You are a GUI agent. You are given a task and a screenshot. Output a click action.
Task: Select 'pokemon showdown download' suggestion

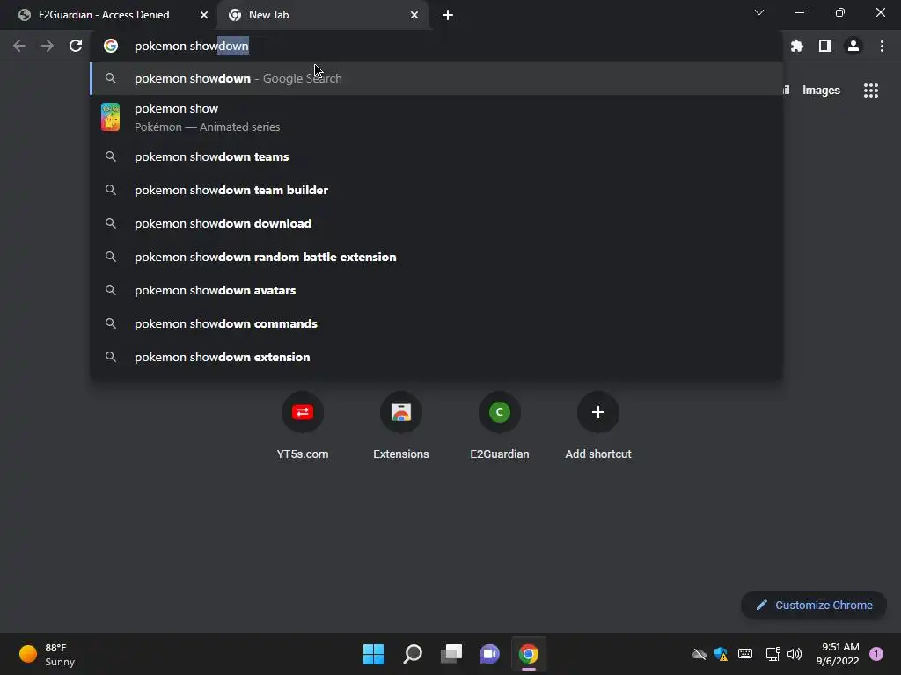436,223
